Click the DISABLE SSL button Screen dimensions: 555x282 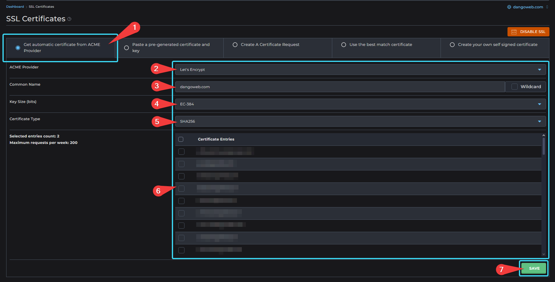point(528,32)
